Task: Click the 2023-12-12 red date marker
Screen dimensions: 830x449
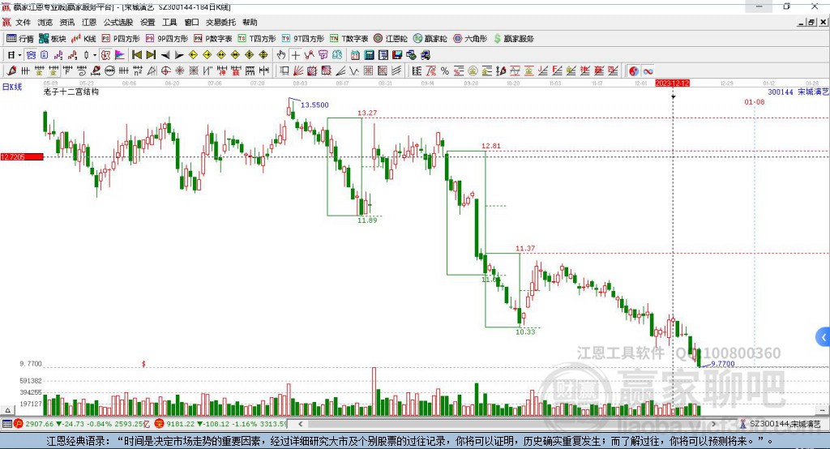Action: pyautogui.click(x=672, y=83)
